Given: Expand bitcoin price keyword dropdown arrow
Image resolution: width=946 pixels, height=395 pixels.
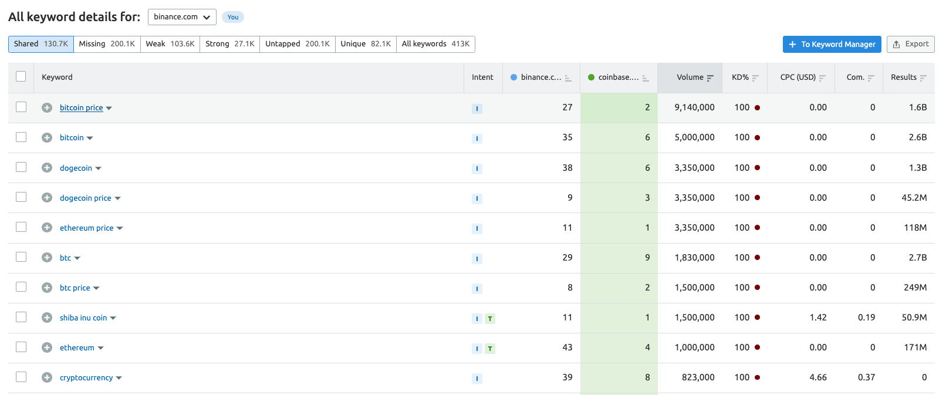Looking at the screenshot, I should (109, 109).
